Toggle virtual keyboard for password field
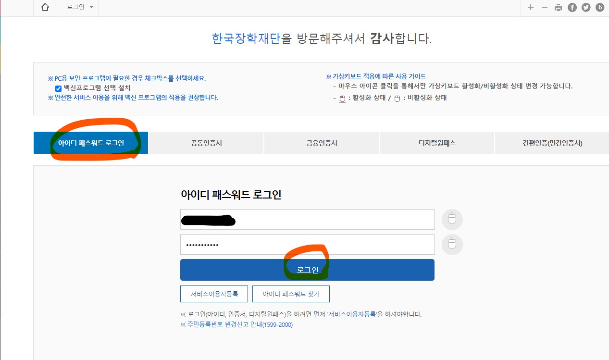This screenshot has height=360, width=609. (452, 244)
